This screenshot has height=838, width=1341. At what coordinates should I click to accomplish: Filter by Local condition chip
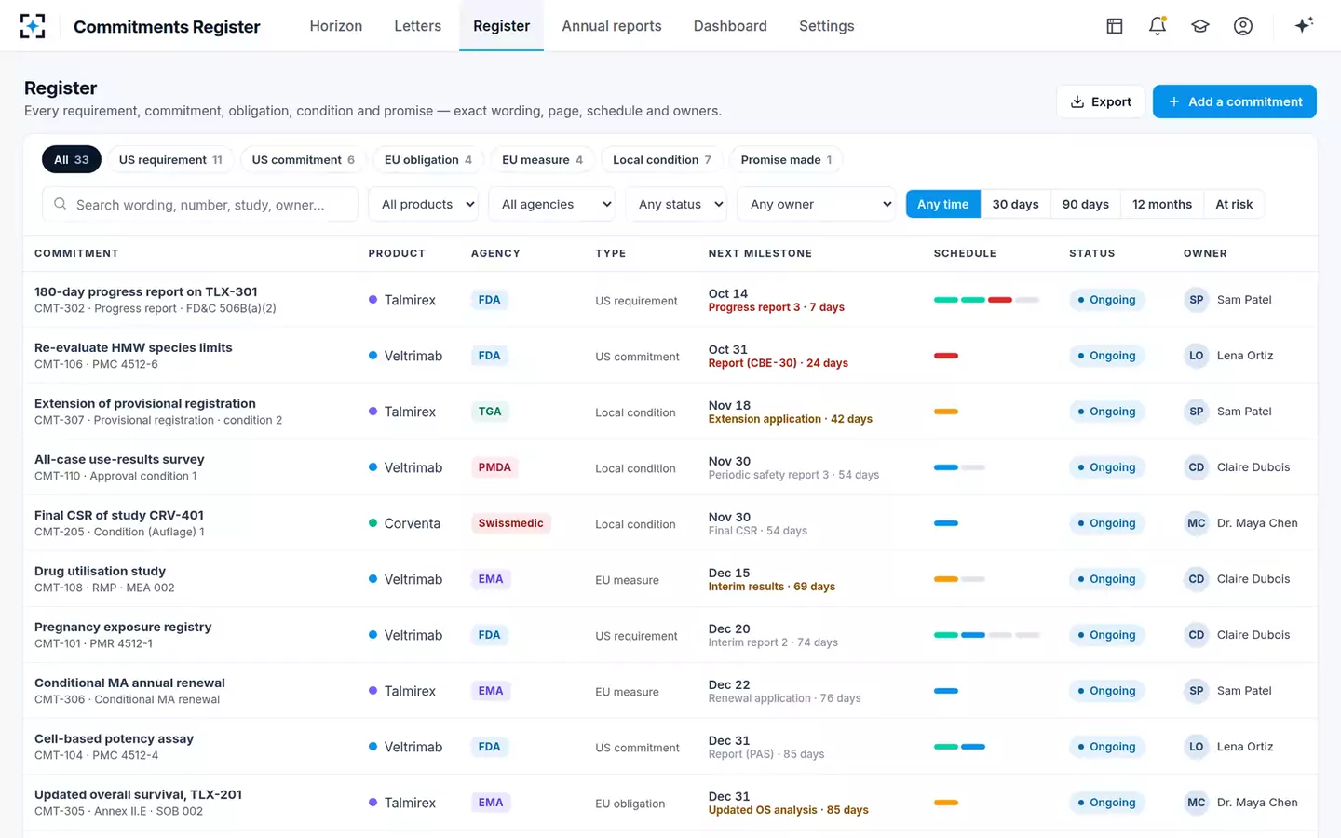tap(661, 160)
